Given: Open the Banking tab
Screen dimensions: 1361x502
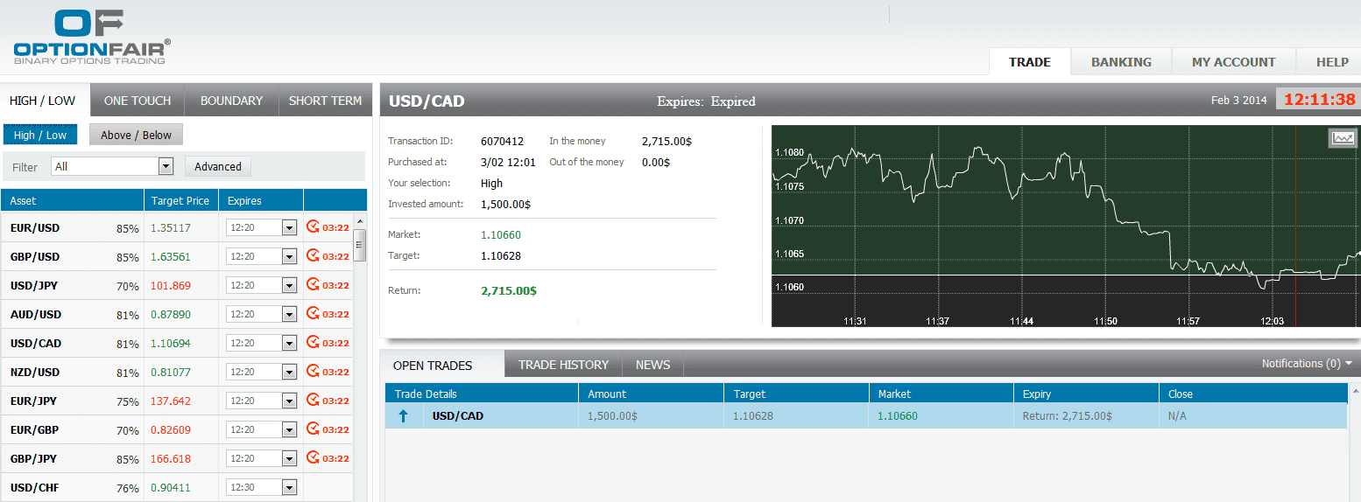Looking at the screenshot, I should click(x=1121, y=62).
